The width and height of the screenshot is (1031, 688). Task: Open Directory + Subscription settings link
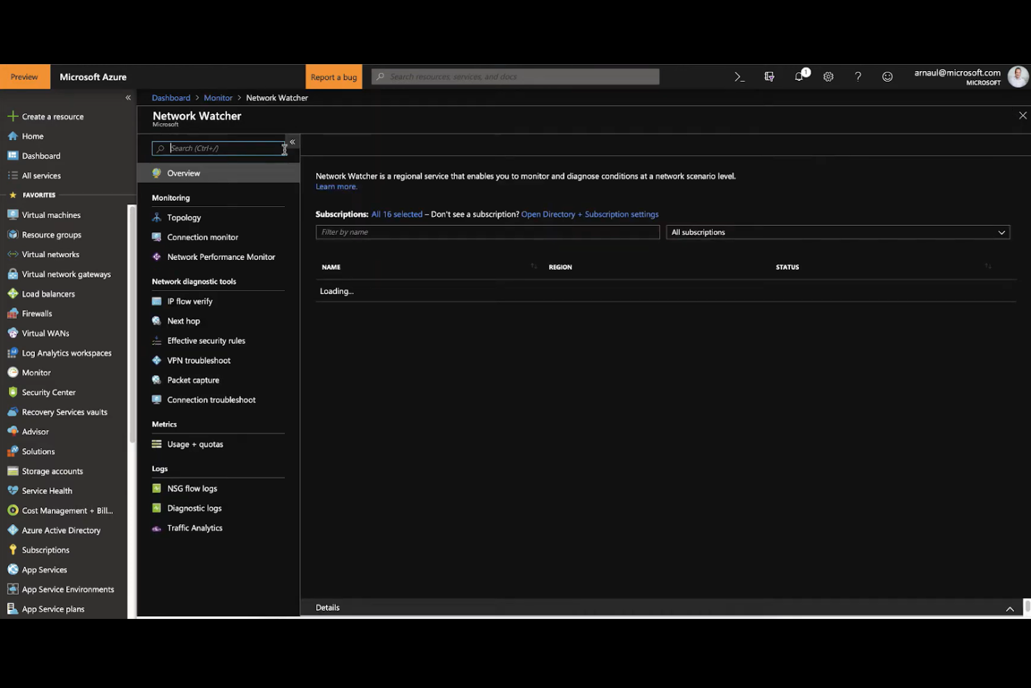[589, 214]
